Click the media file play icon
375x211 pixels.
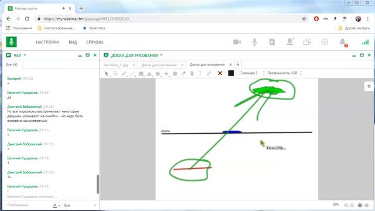(x=272, y=42)
